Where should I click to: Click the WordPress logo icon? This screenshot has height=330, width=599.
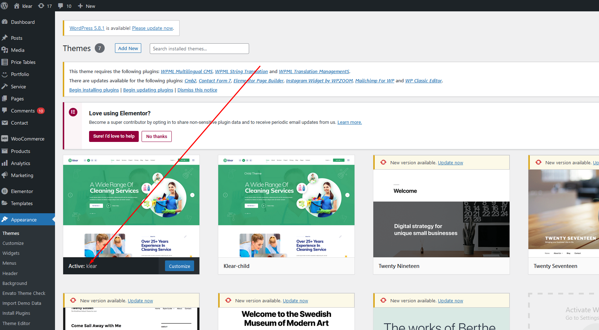point(5,6)
